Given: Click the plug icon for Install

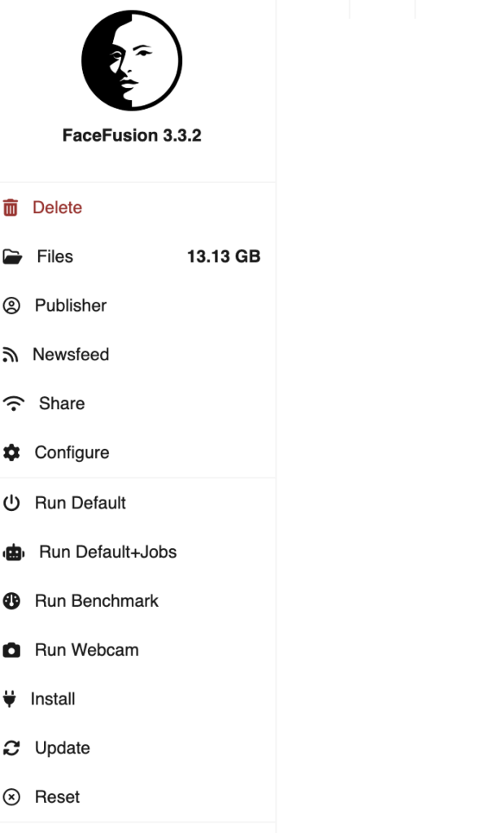Looking at the screenshot, I should click(x=9, y=699).
